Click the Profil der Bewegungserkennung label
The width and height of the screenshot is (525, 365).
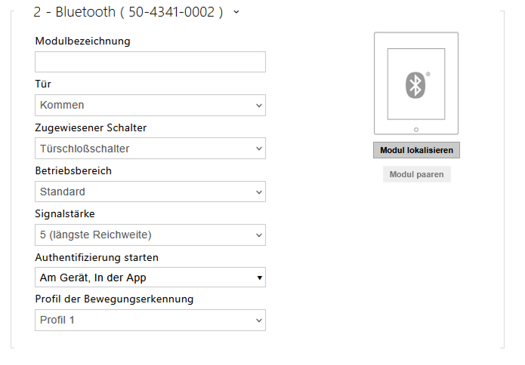114,299
